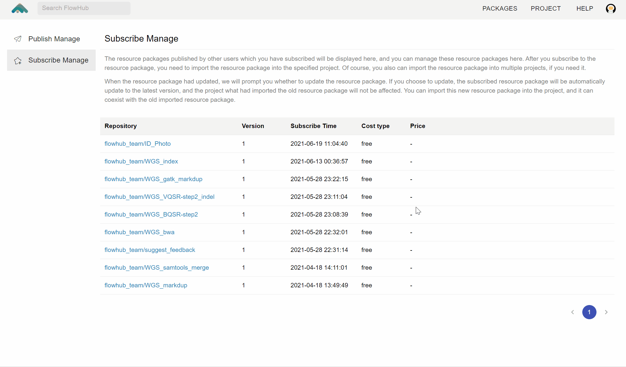Open flowhub_team/WGS_VQSR-step2_indel repository

click(x=159, y=197)
